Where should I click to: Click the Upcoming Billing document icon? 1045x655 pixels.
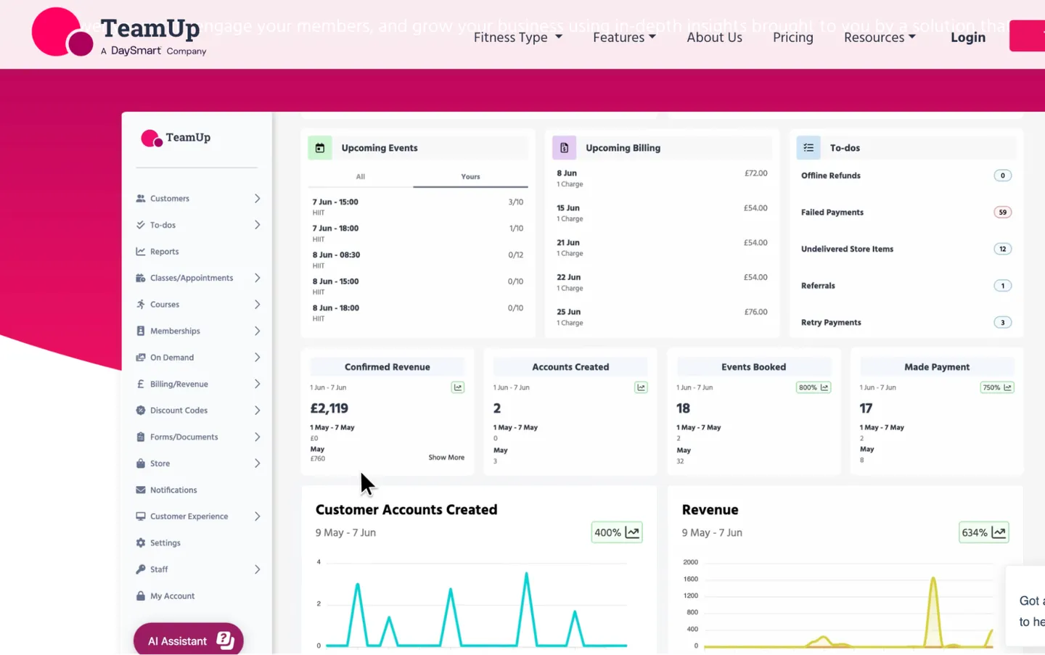click(565, 148)
